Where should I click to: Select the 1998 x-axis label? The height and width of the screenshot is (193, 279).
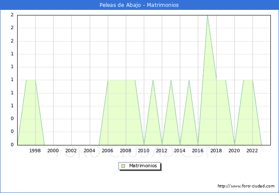click(35, 151)
